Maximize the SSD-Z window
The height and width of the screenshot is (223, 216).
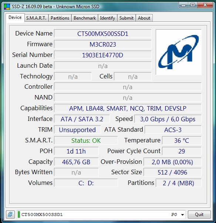(193, 5)
